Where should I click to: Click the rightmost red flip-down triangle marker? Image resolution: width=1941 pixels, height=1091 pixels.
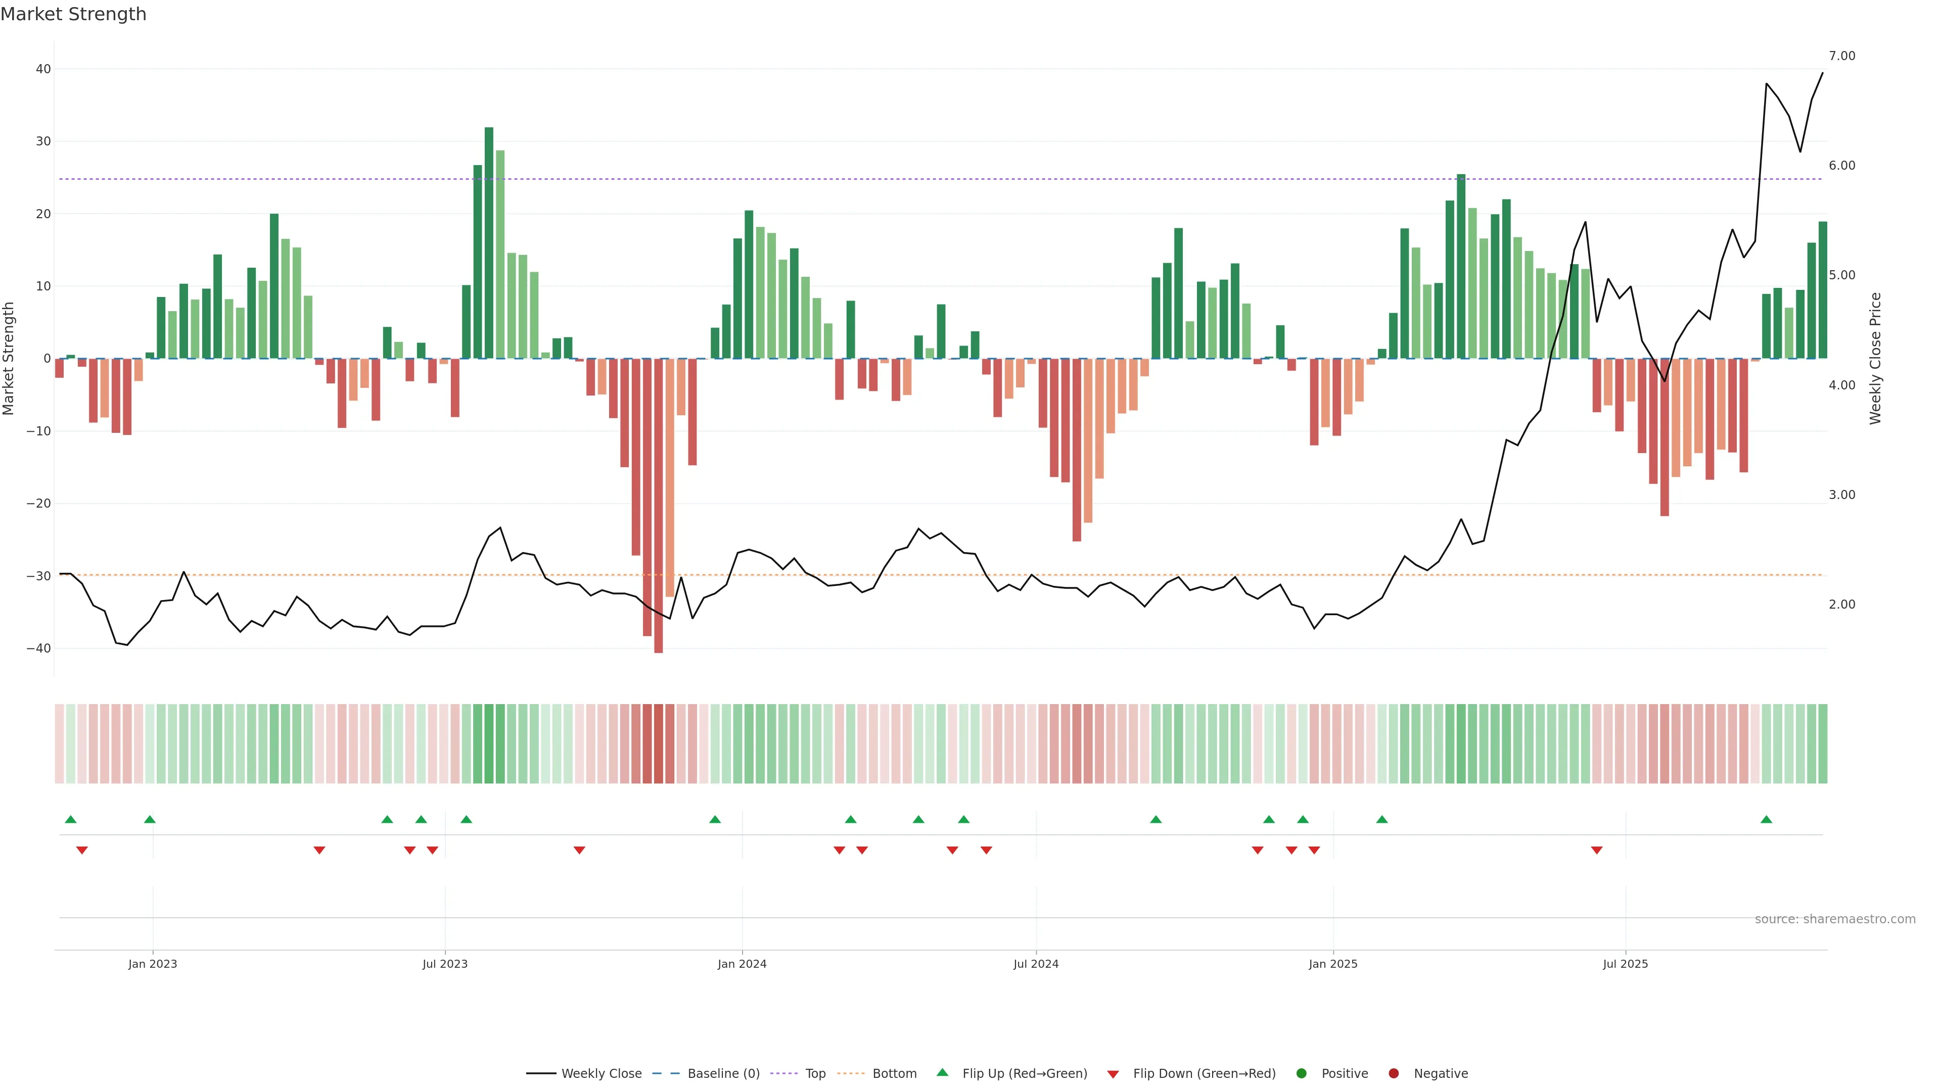[1597, 850]
